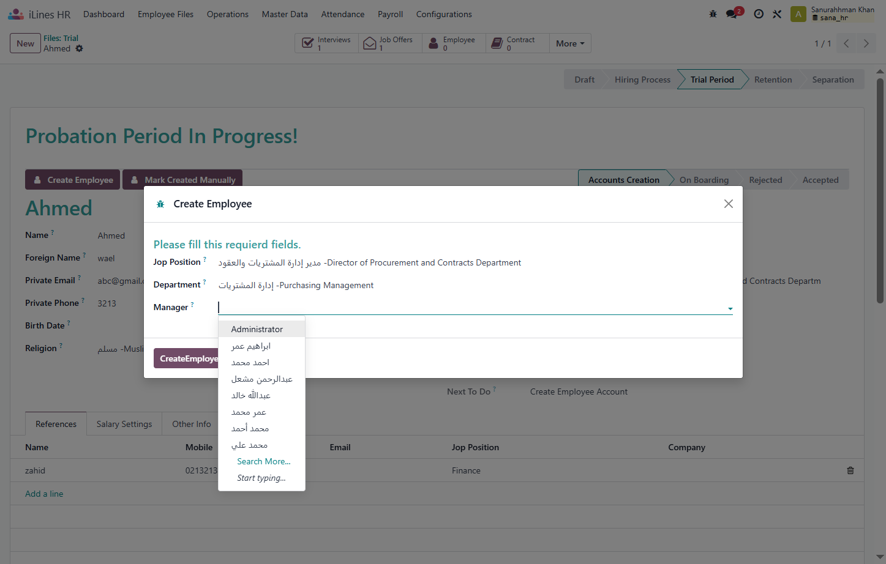Click the wrench tools icon
The image size is (886, 564).
tap(777, 13)
